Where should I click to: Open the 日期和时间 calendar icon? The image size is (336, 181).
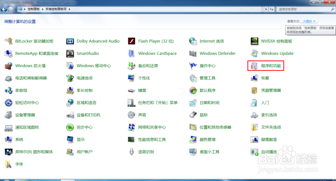coord(193,103)
